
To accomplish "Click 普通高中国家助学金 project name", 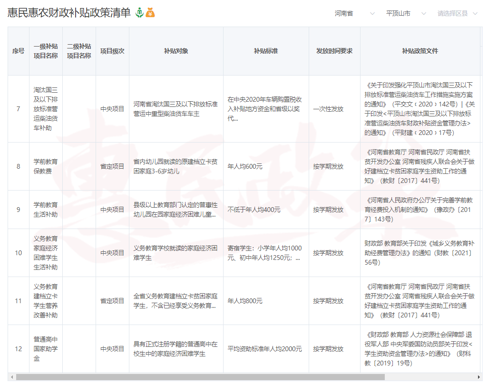I will pos(46,349).
